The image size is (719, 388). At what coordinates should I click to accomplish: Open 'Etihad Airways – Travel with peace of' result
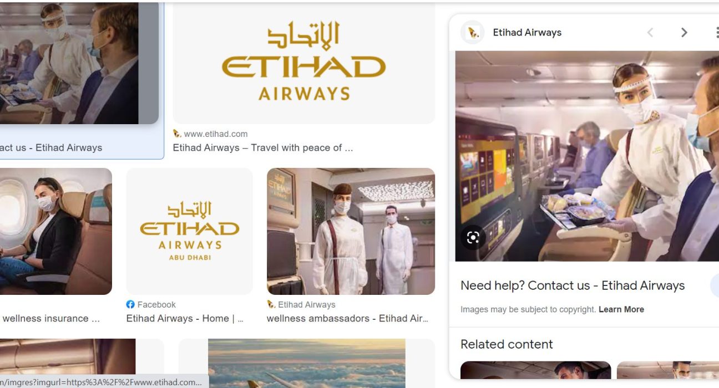click(263, 147)
